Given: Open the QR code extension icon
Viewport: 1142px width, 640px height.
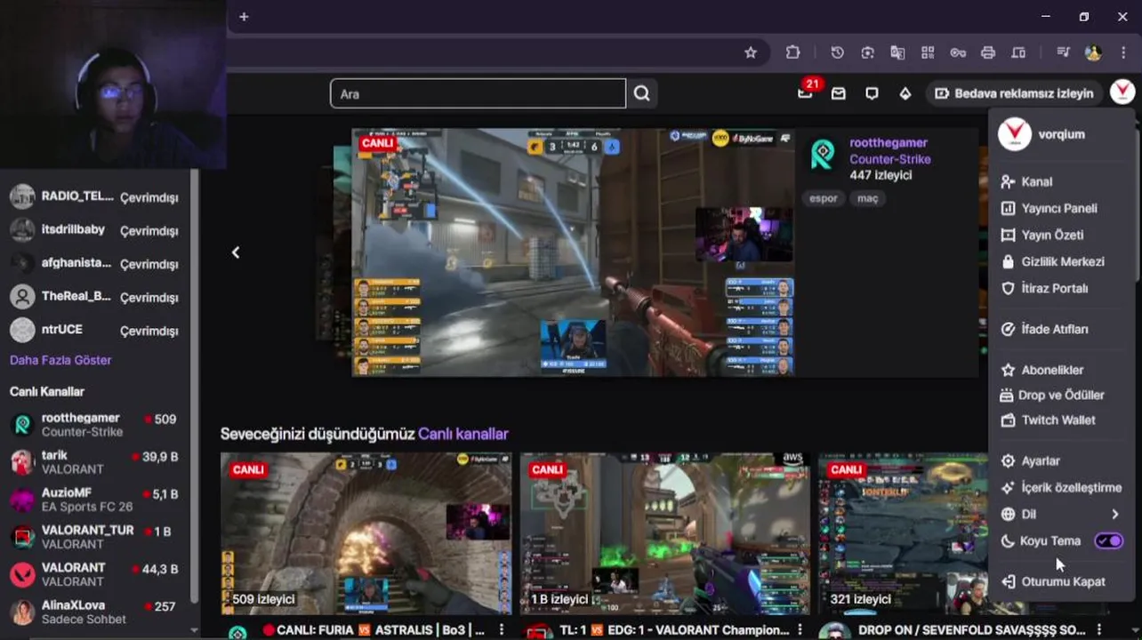Looking at the screenshot, I should click(x=928, y=52).
